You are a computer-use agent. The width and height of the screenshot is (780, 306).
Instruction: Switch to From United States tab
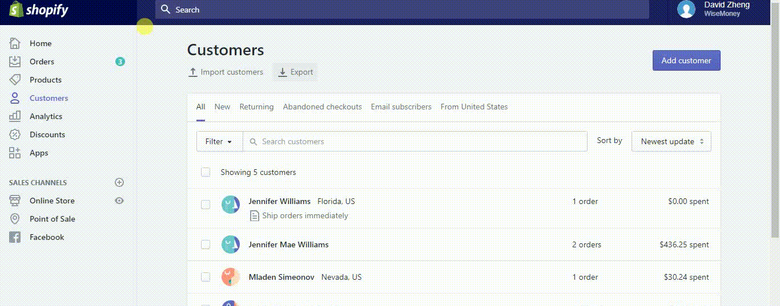tap(474, 107)
